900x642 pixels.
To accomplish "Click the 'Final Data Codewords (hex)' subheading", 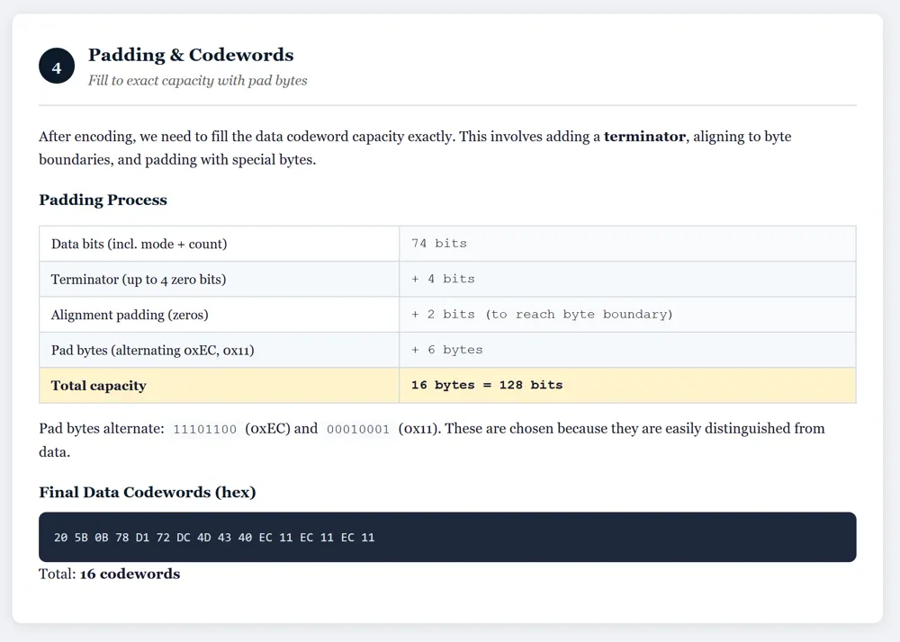I will 148,493.
